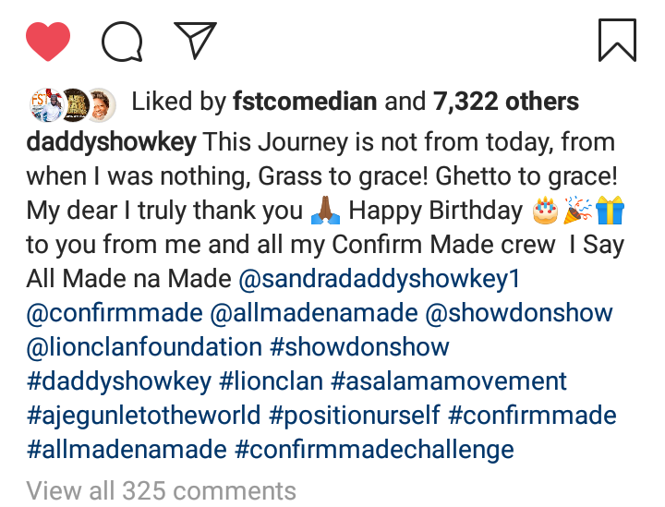Share the post via paper plane icon

pyautogui.click(x=195, y=40)
